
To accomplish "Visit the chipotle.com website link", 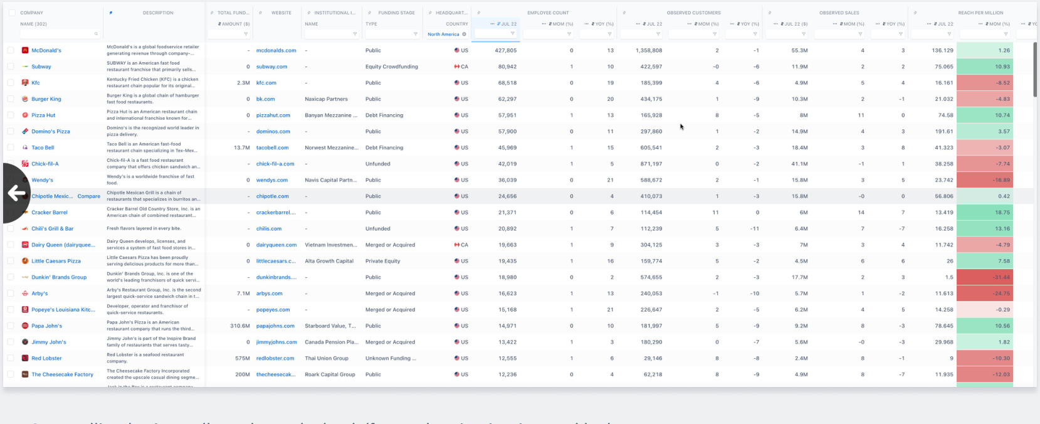I will click(x=273, y=196).
